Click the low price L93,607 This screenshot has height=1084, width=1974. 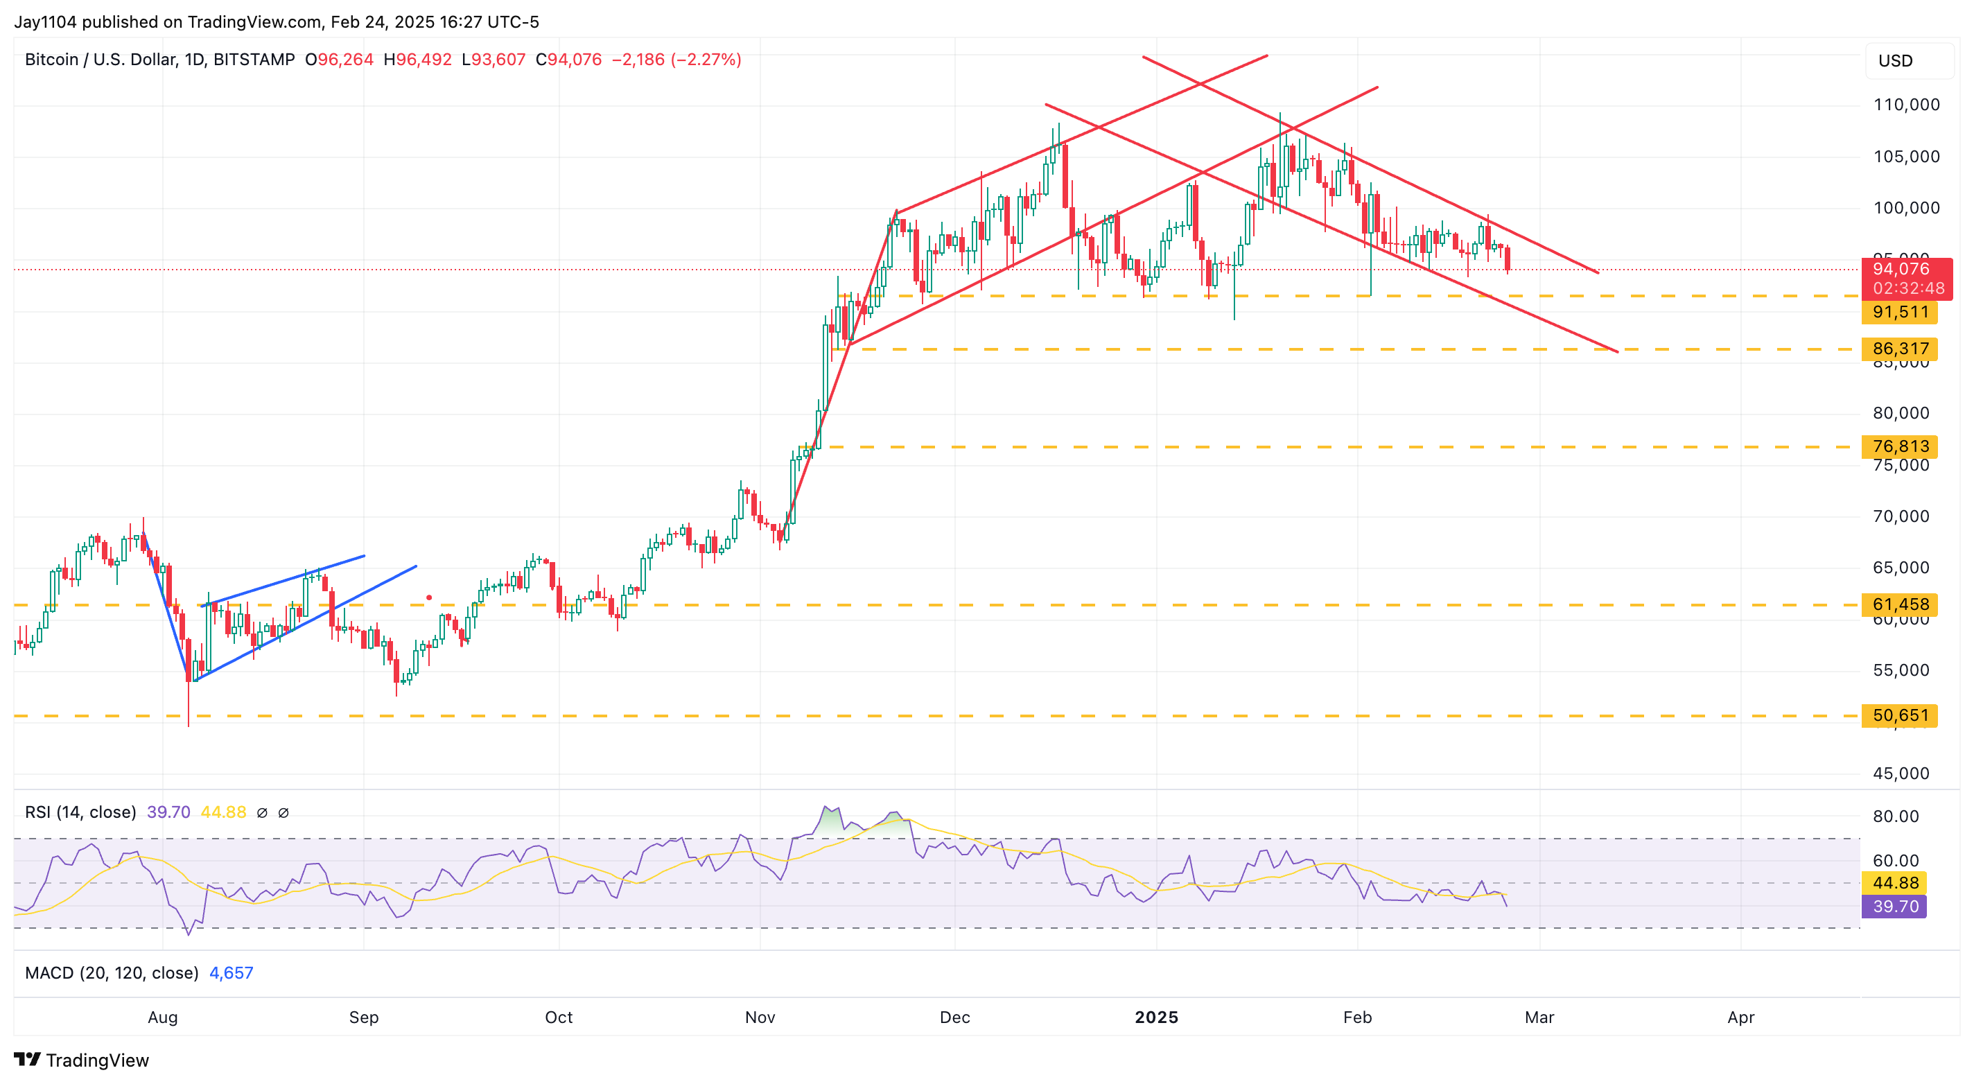pyautogui.click(x=493, y=60)
